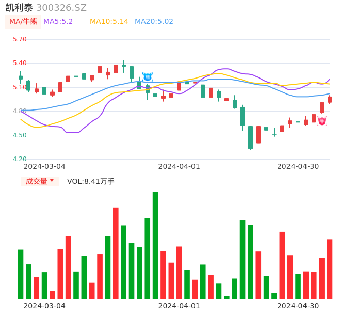
Task: Select the tallest green volume bar
Action: [x=155, y=245]
